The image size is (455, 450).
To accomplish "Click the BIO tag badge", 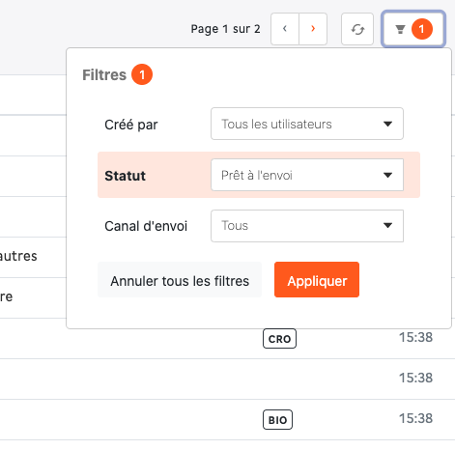I will (x=277, y=420).
